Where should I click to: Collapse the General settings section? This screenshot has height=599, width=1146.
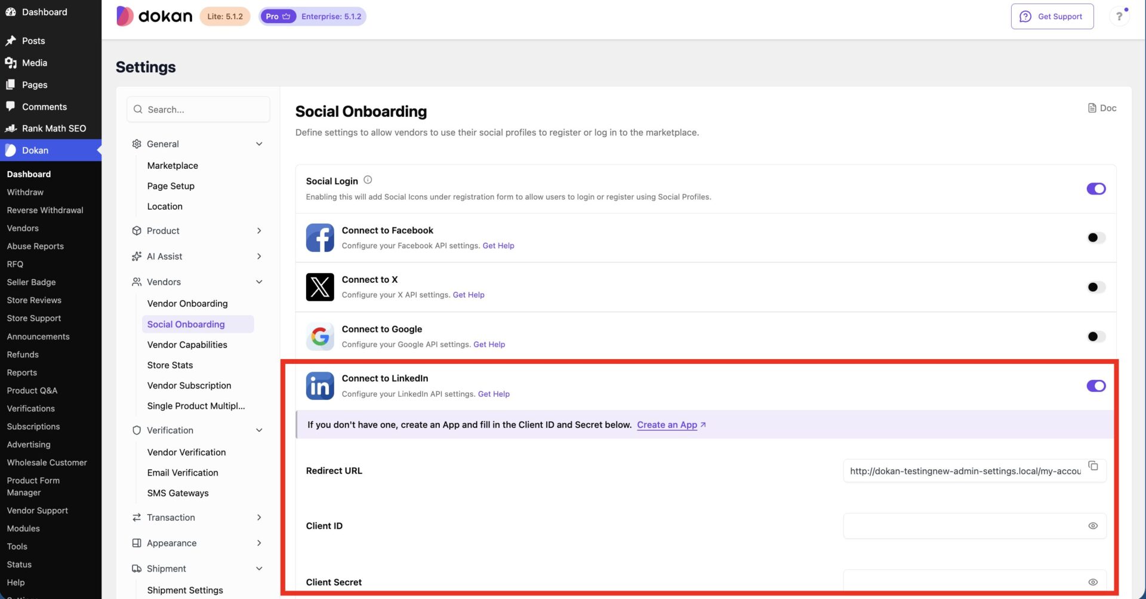point(198,144)
